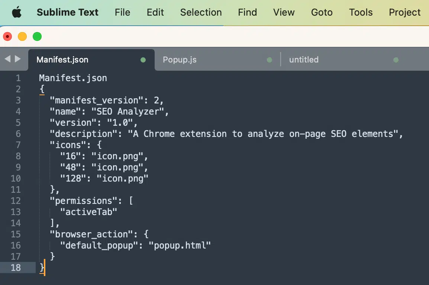Open the Tools menu

point(361,12)
